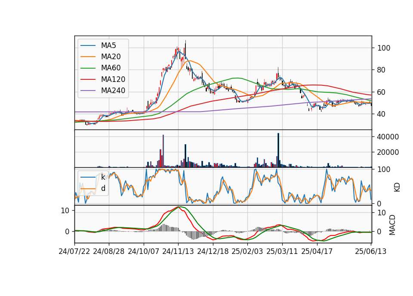Click the left MACD axis label 0

tap(67, 232)
